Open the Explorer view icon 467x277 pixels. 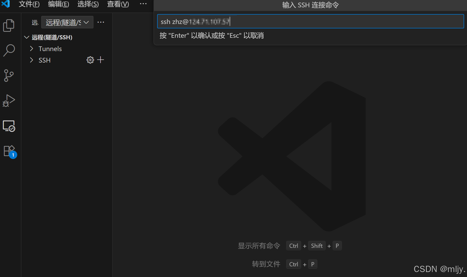click(x=9, y=26)
